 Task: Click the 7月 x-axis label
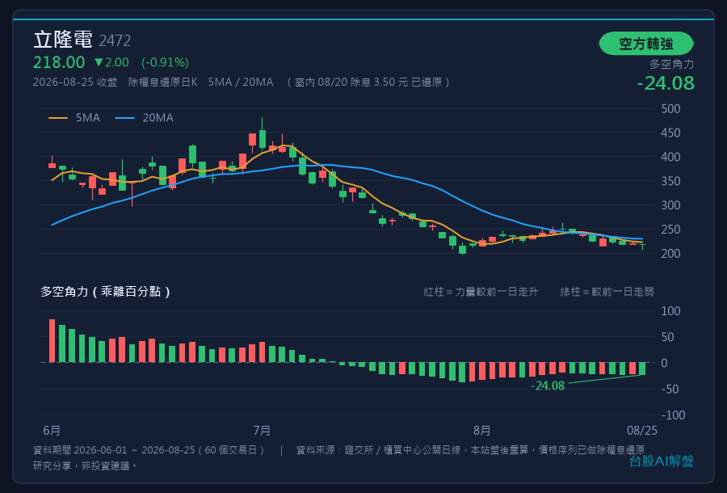(262, 431)
